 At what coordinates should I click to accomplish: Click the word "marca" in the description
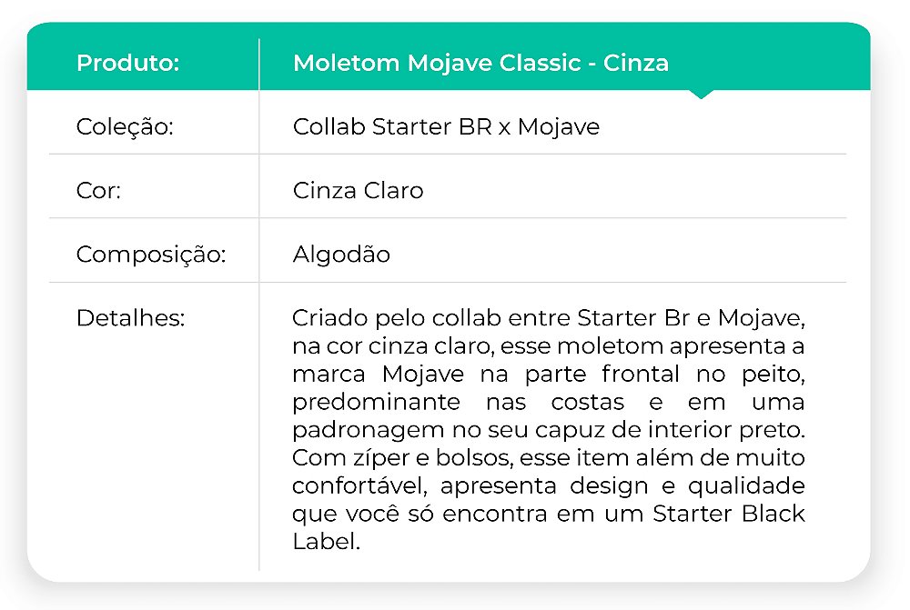click(x=329, y=375)
